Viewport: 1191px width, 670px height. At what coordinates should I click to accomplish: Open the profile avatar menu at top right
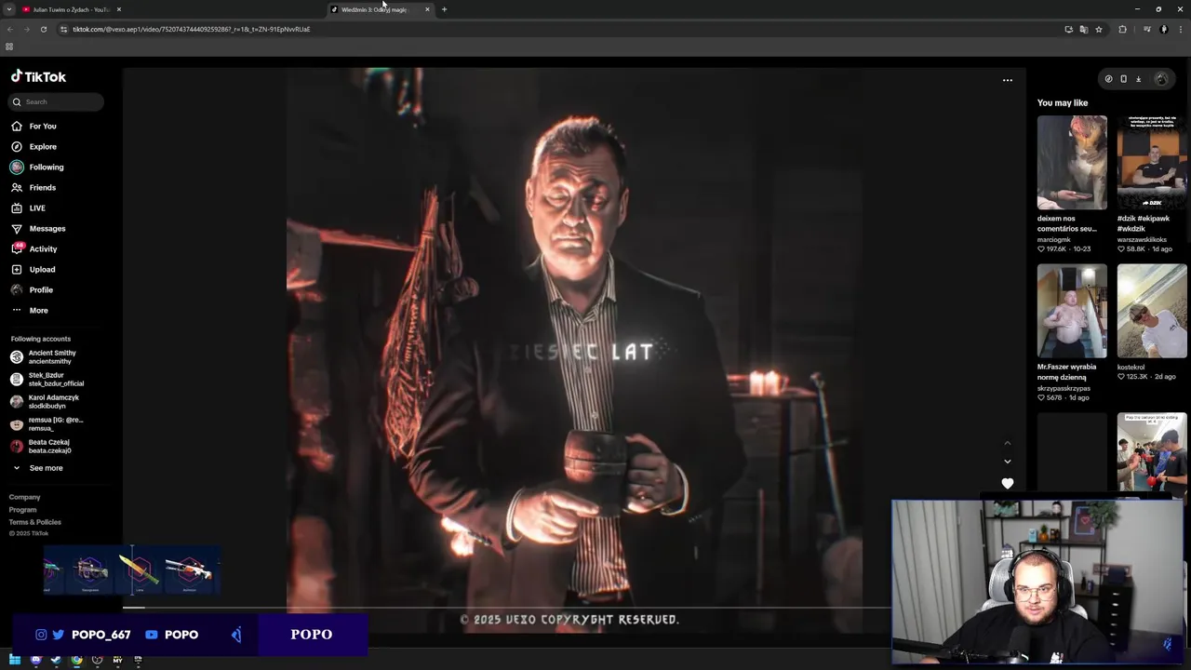(x=1160, y=79)
